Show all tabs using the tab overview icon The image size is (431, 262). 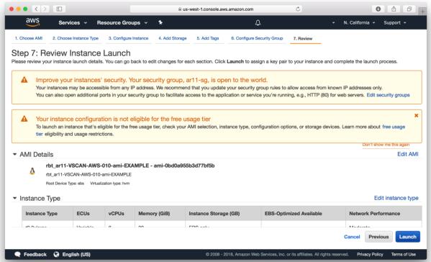[x=409, y=9]
